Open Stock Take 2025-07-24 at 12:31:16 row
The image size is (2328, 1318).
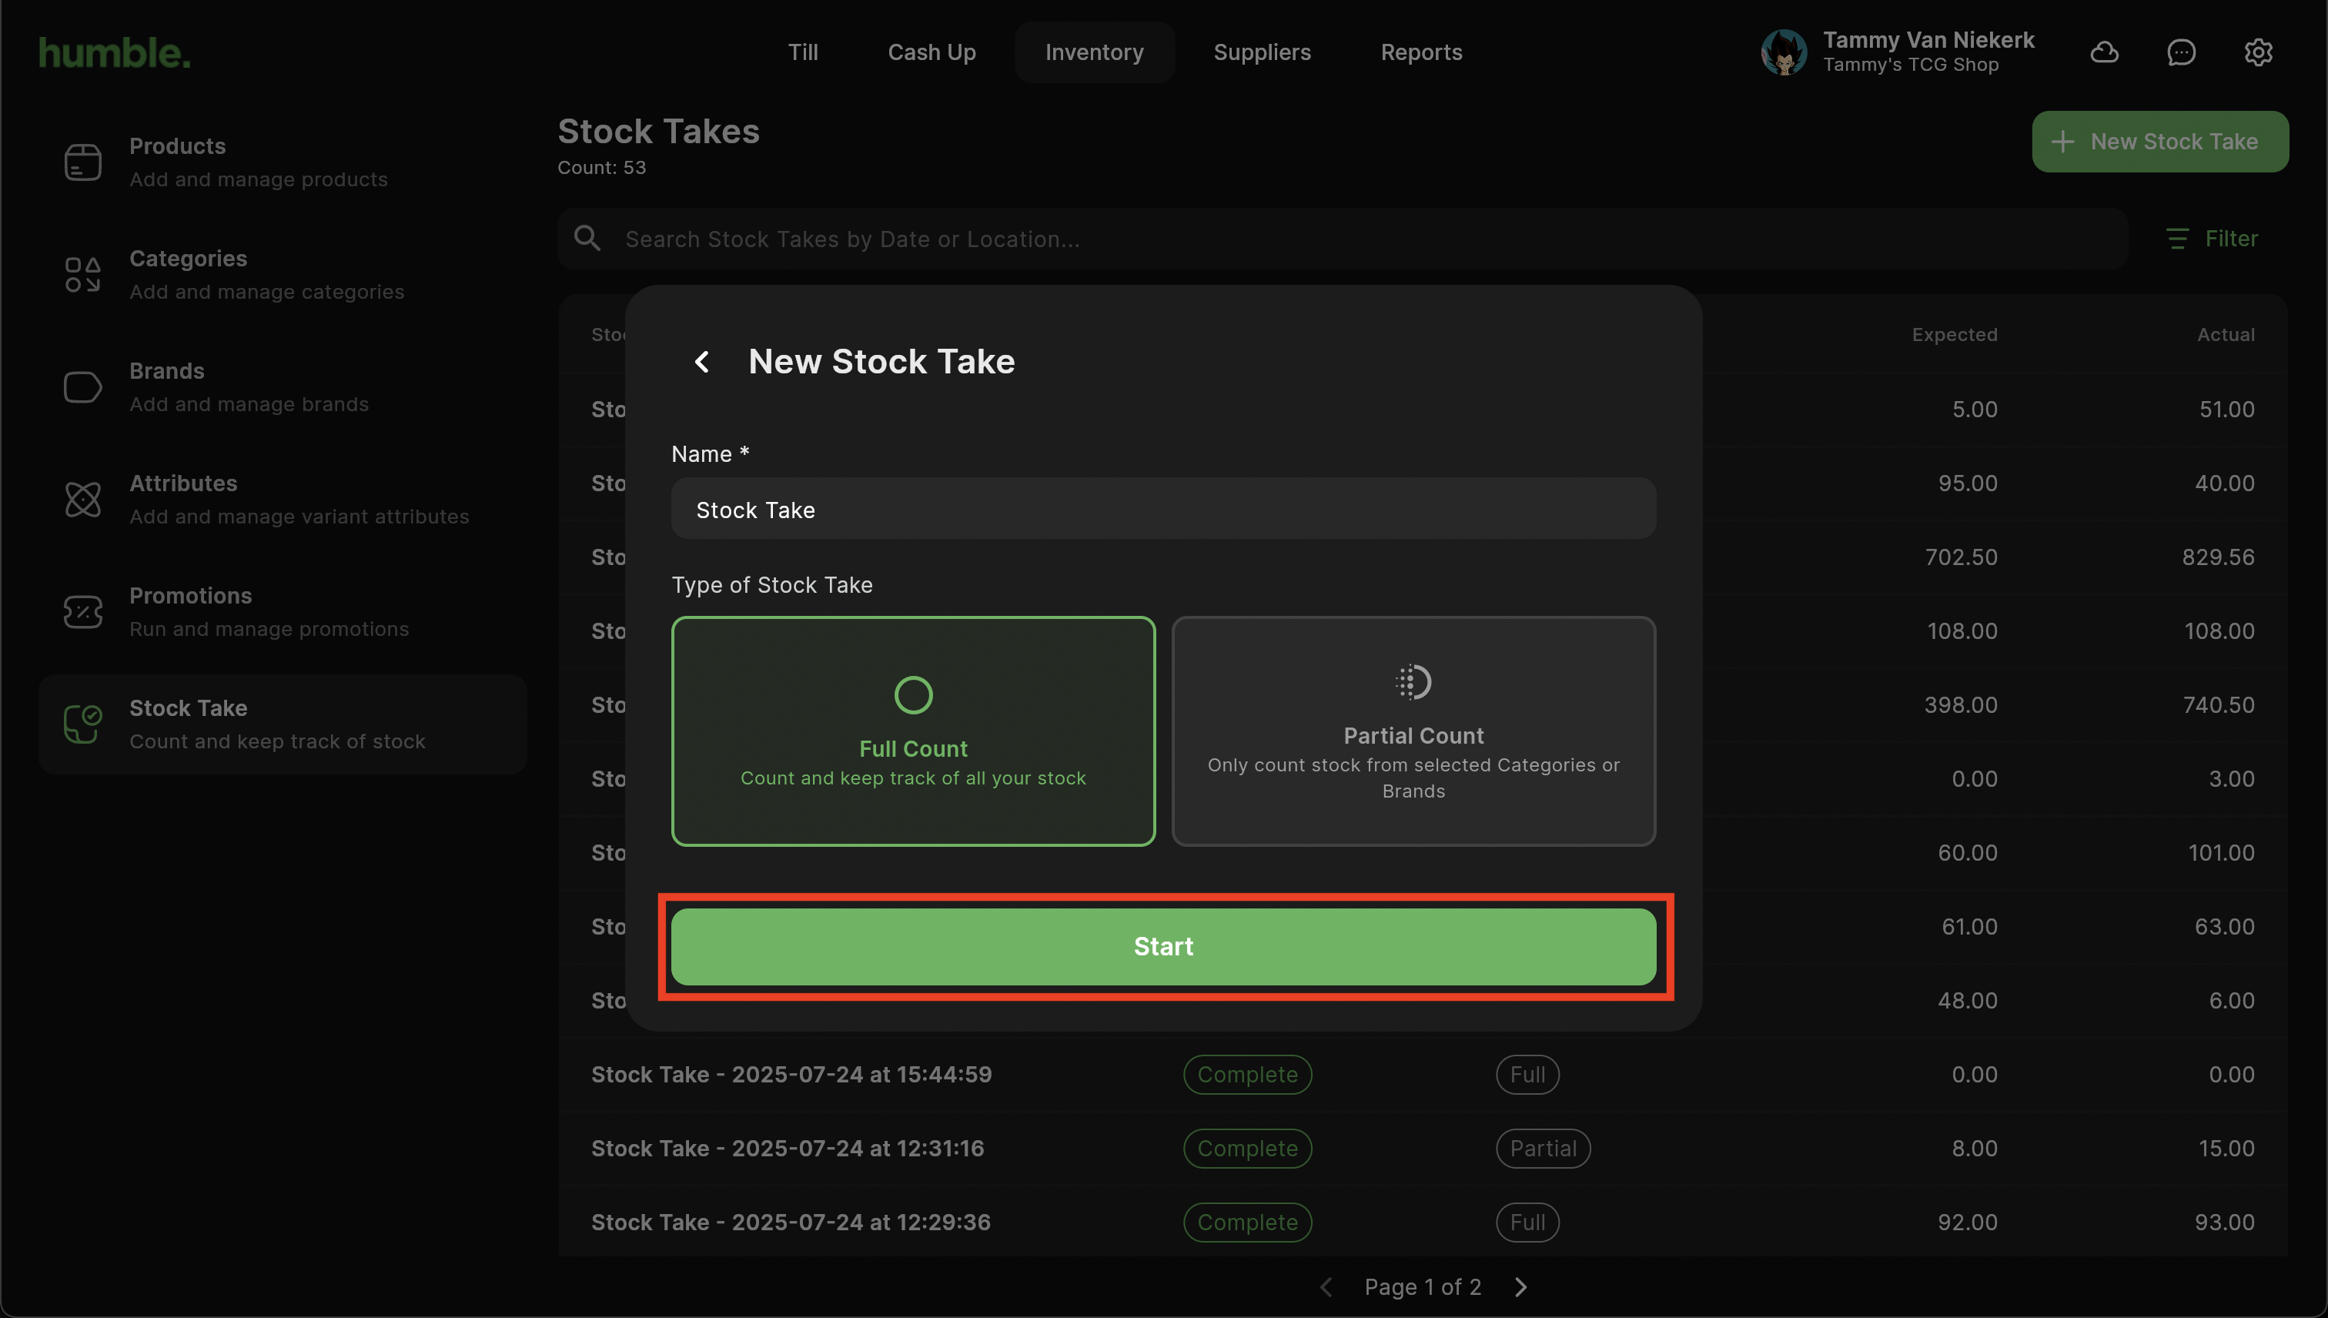point(788,1148)
